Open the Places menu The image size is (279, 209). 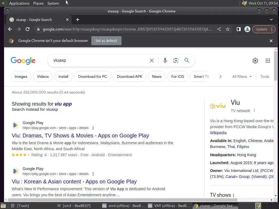point(38,3)
